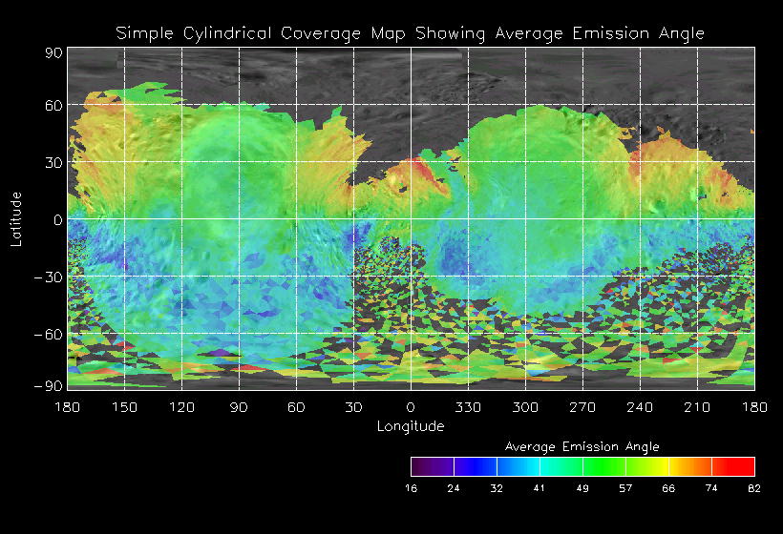Click longitude tick label '240'
The width and height of the screenshot is (783, 534).
point(640,407)
